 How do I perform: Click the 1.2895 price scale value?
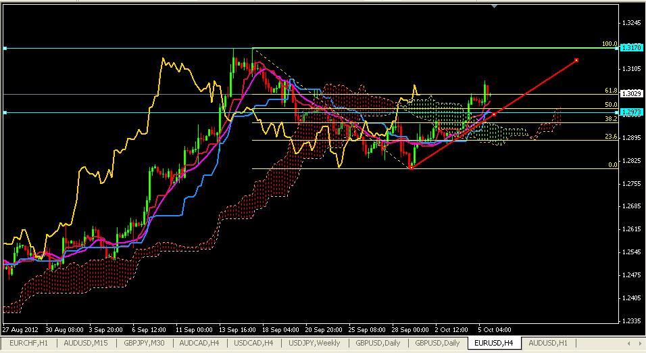pos(632,138)
